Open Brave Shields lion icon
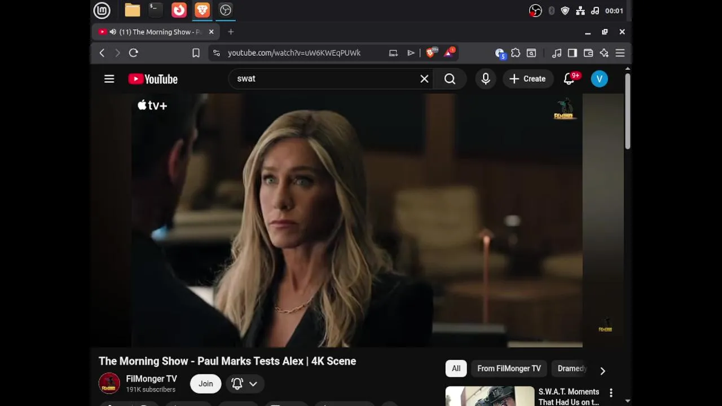 [x=431, y=52]
